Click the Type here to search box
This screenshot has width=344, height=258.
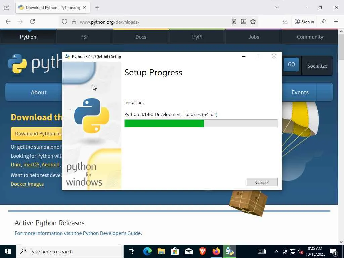70,251
